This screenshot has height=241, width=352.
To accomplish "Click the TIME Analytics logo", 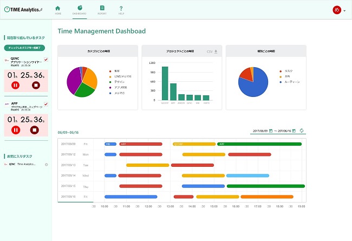I will pyautogui.click(x=23, y=9).
